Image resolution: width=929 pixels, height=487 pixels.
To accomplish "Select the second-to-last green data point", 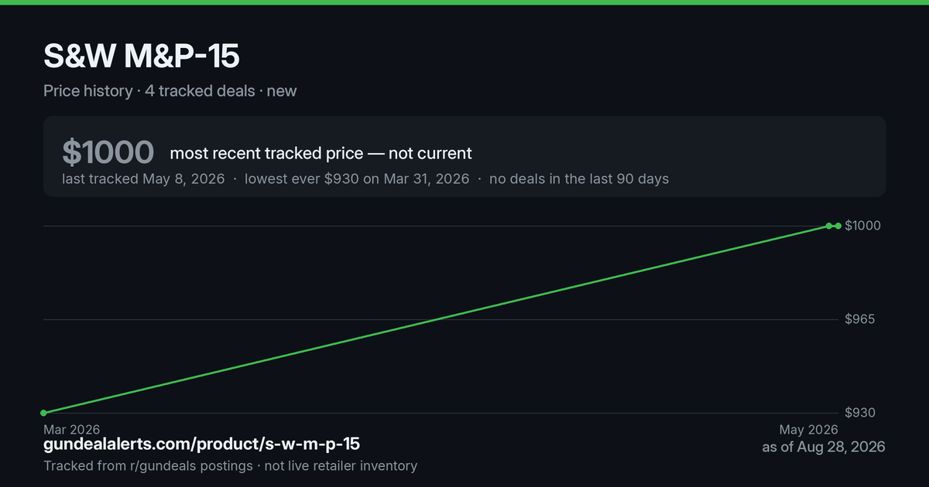I will point(828,226).
